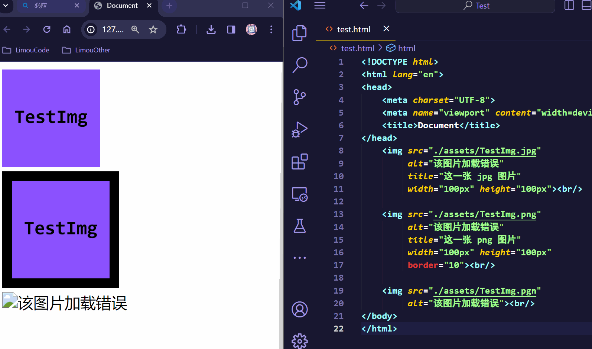Show additional views via the ellipsis

299,258
